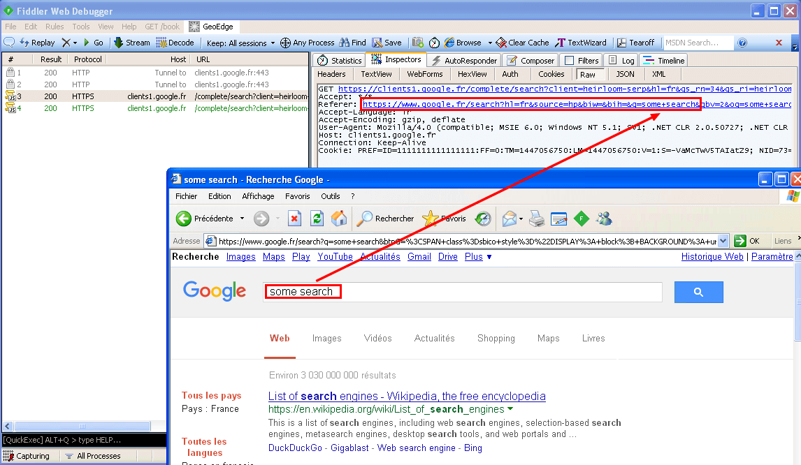Expand the Plus menu on Google bar
Viewport: 801px width, 465px height.
pos(478,257)
